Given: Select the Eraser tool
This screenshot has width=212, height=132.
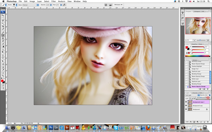Looking at the screenshot, I should [3, 44].
